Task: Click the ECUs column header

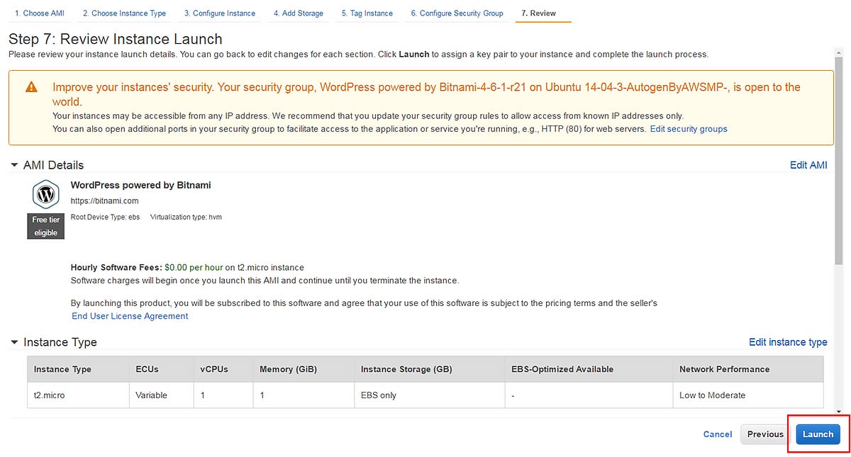Action: [161, 369]
